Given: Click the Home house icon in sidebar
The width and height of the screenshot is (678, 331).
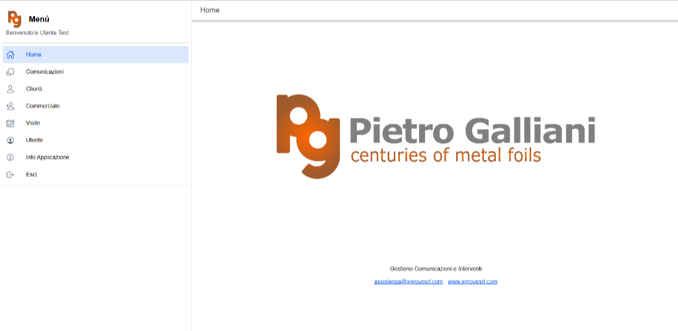Looking at the screenshot, I should (11, 55).
